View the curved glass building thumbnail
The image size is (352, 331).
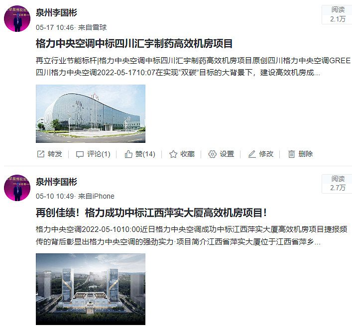91,113
